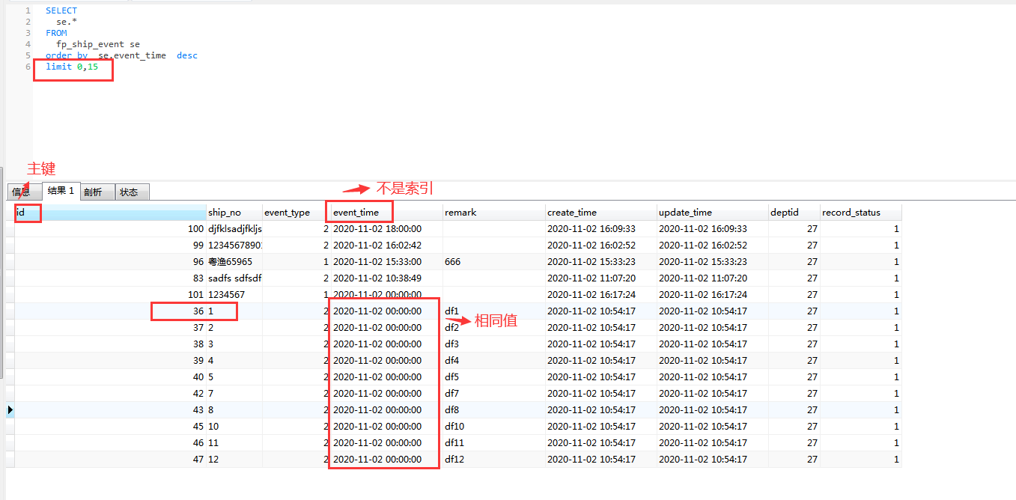Click remark cell df1

[494, 311]
